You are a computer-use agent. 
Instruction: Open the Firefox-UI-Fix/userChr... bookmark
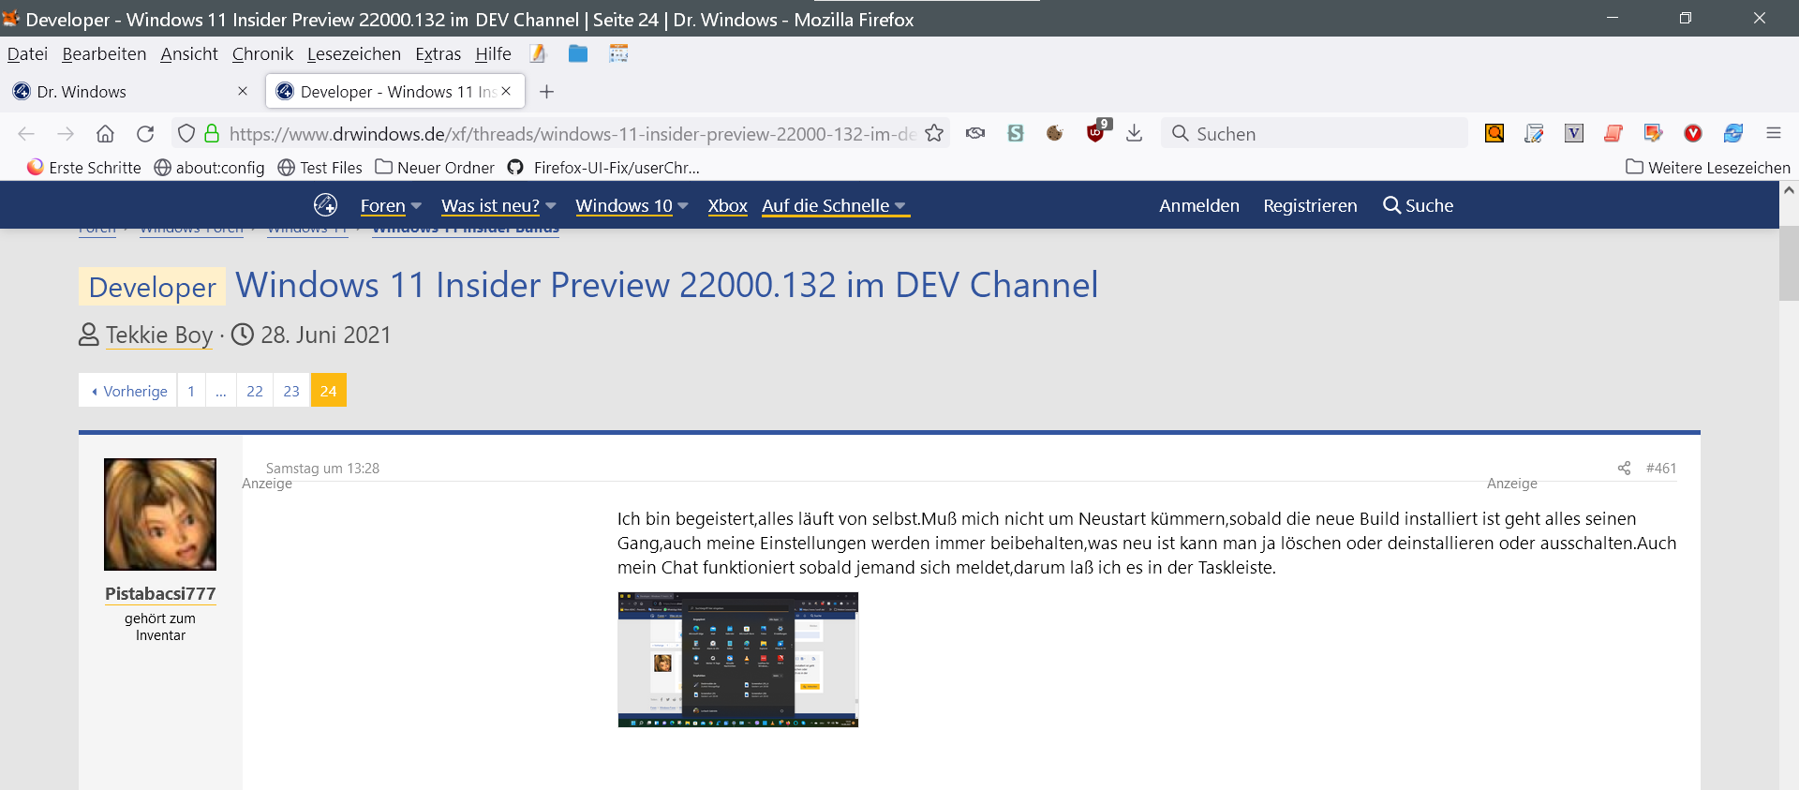click(604, 168)
